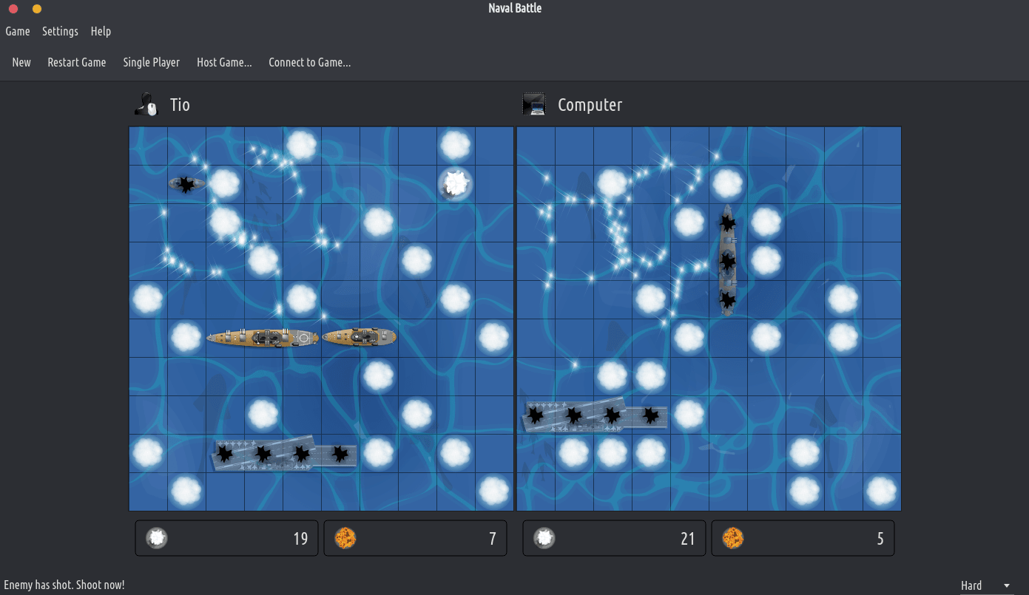
Task: Open the Game menu
Action: (18, 31)
